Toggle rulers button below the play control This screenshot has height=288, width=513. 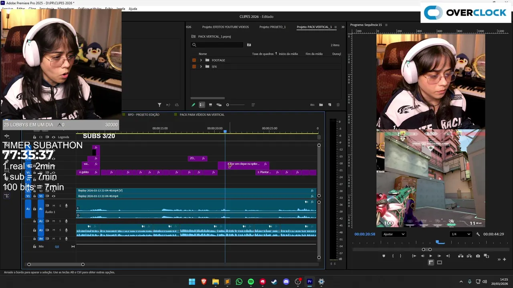[x=431, y=262]
